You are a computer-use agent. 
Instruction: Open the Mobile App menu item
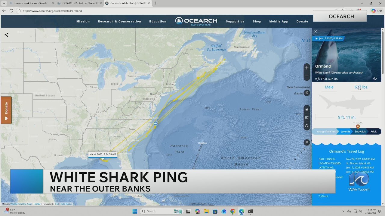coord(279,21)
